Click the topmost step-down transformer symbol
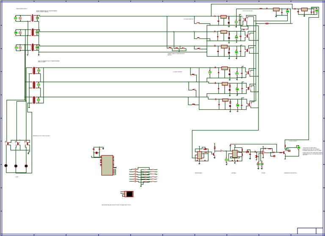The height and width of the screenshot is (236, 325). pyautogui.click(x=32, y=18)
